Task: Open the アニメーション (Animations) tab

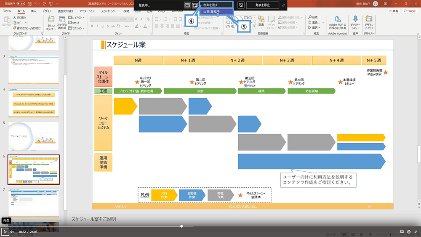Action: tap(87, 11)
